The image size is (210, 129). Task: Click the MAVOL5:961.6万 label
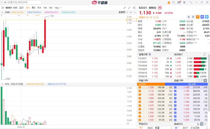tap(35, 84)
